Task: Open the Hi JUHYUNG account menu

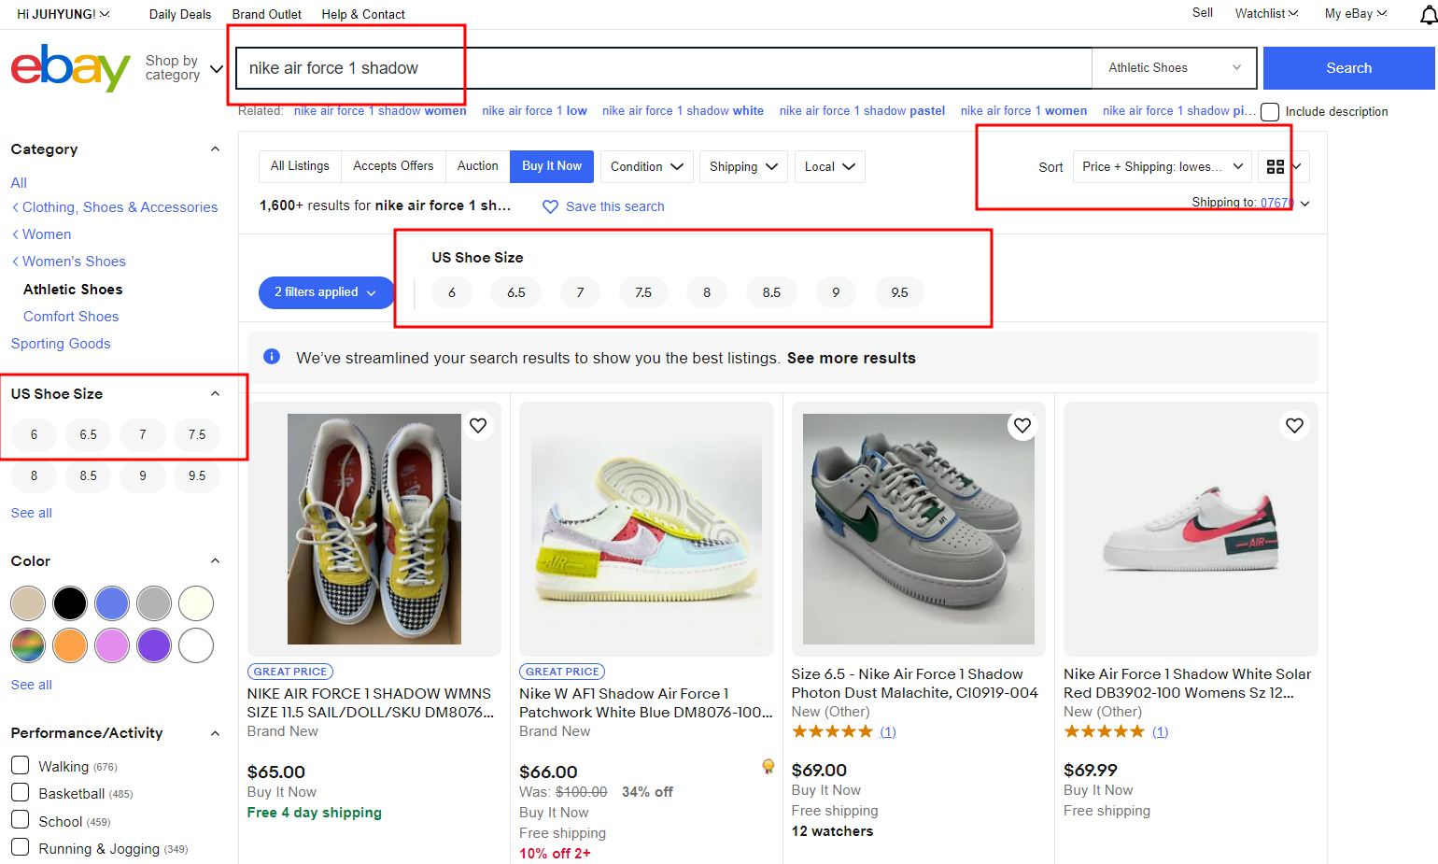Action: 63,14
